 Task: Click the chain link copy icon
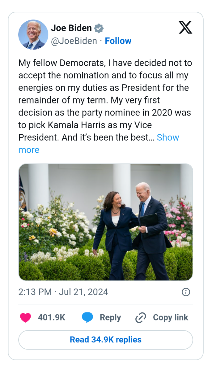click(x=141, y=318)
